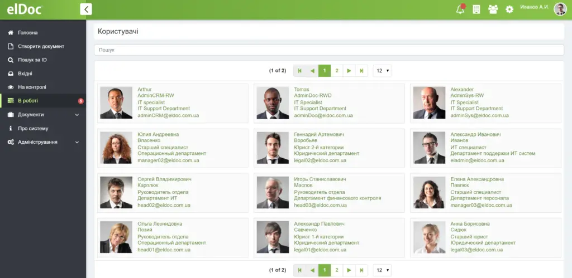This screenshot has width=572, height=278.
Task: Go to next page in bottom paginator
Action: (349, 270)
